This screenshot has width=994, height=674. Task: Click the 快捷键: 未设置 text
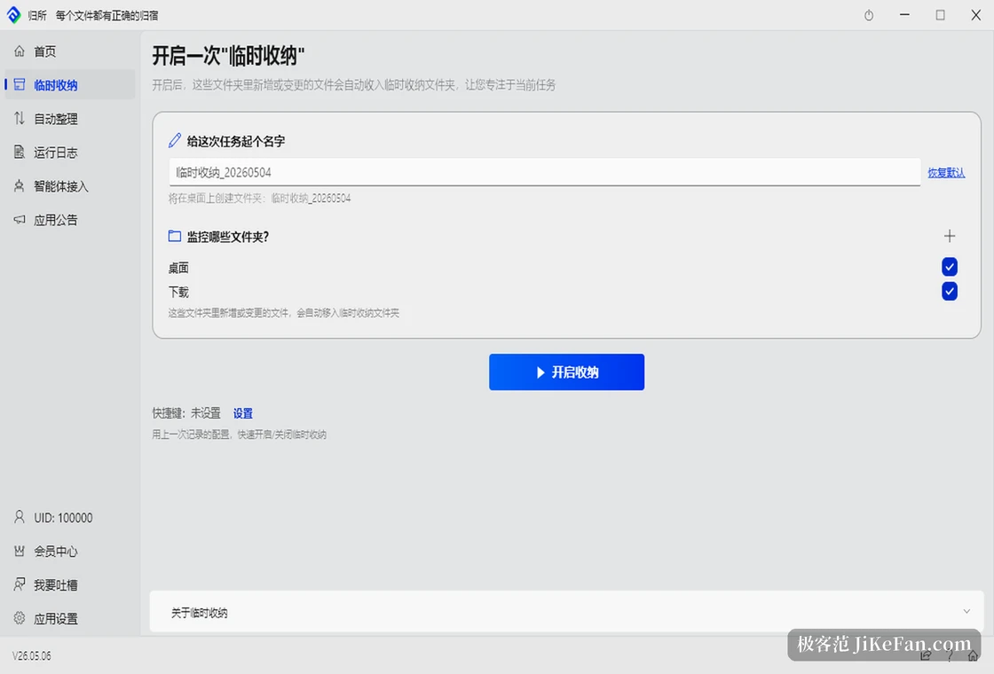point(186,413)
